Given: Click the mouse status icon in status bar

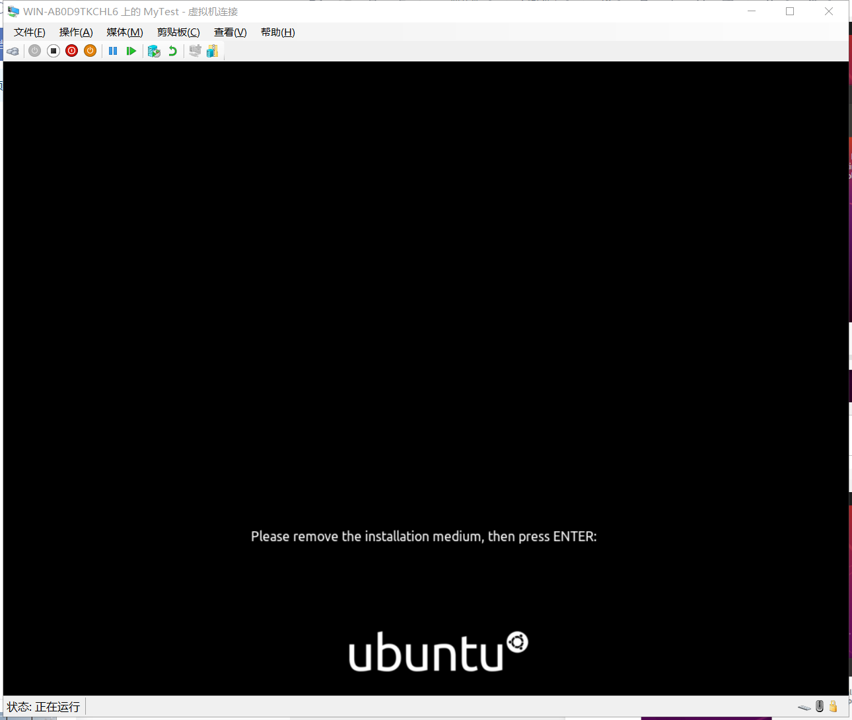Looking at the screenshot, I should (820, 706).
